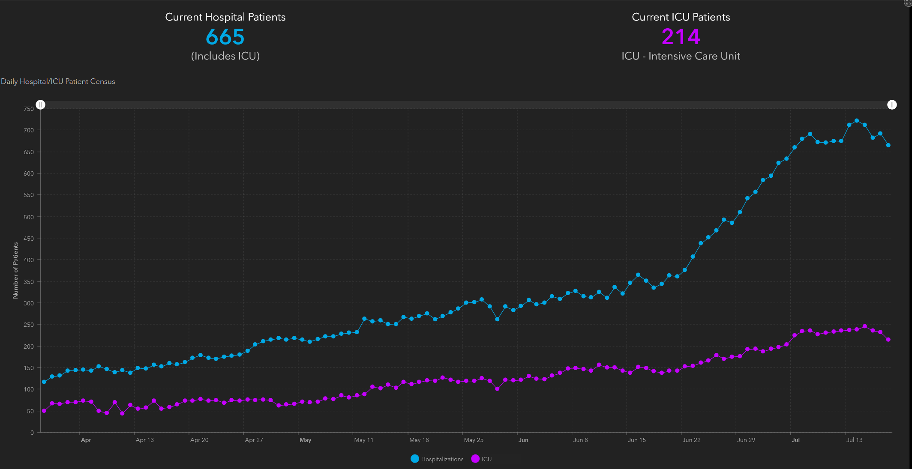Click the Current Hospital Patients heading

[x=225, y=17]
